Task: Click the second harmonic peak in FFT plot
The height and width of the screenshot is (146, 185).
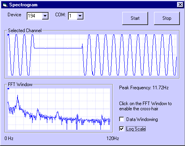Action: (38, 109)
